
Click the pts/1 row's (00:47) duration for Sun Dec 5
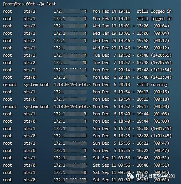pos(161,143)
